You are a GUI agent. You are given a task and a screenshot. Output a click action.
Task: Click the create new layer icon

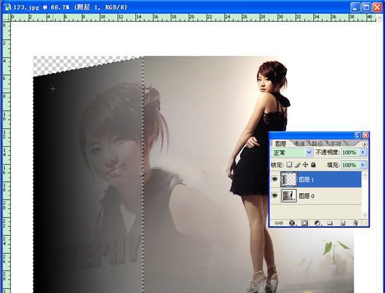pyautogui.click(x=343, y=223)
